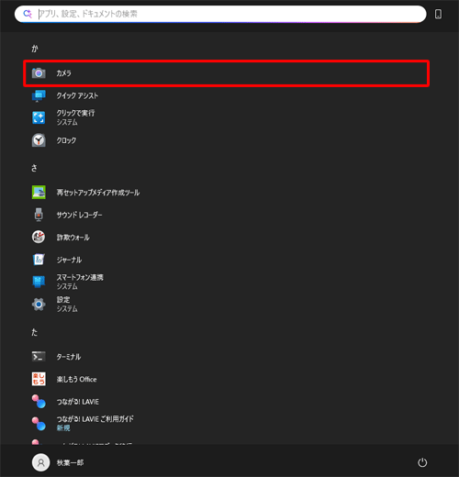Select つながる! LAVIE ご利用ガイド label
459x477 pixels.
pos(95,419)
